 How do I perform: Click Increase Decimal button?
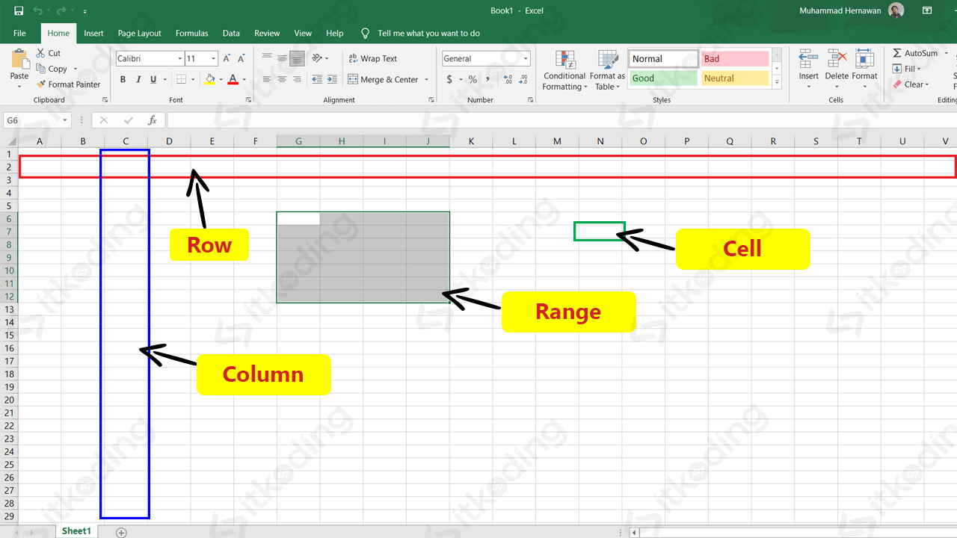(x=508, y=79)
